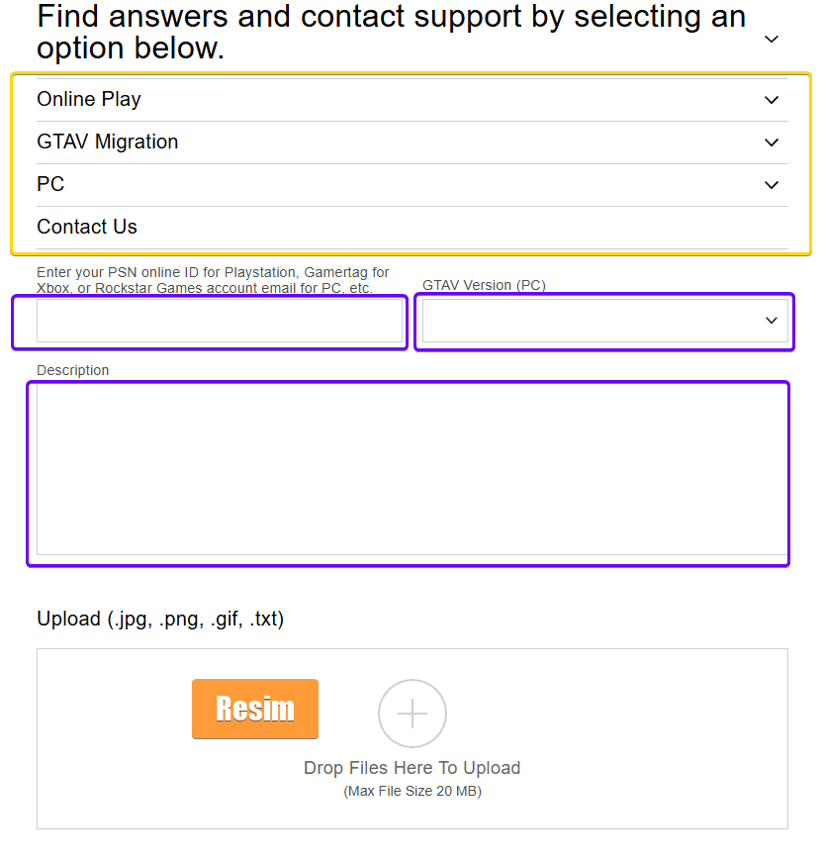The width and height of the screenshot is (823, 864).
Task: Select the Online Play menu item
Action: (x=89, y=99)
